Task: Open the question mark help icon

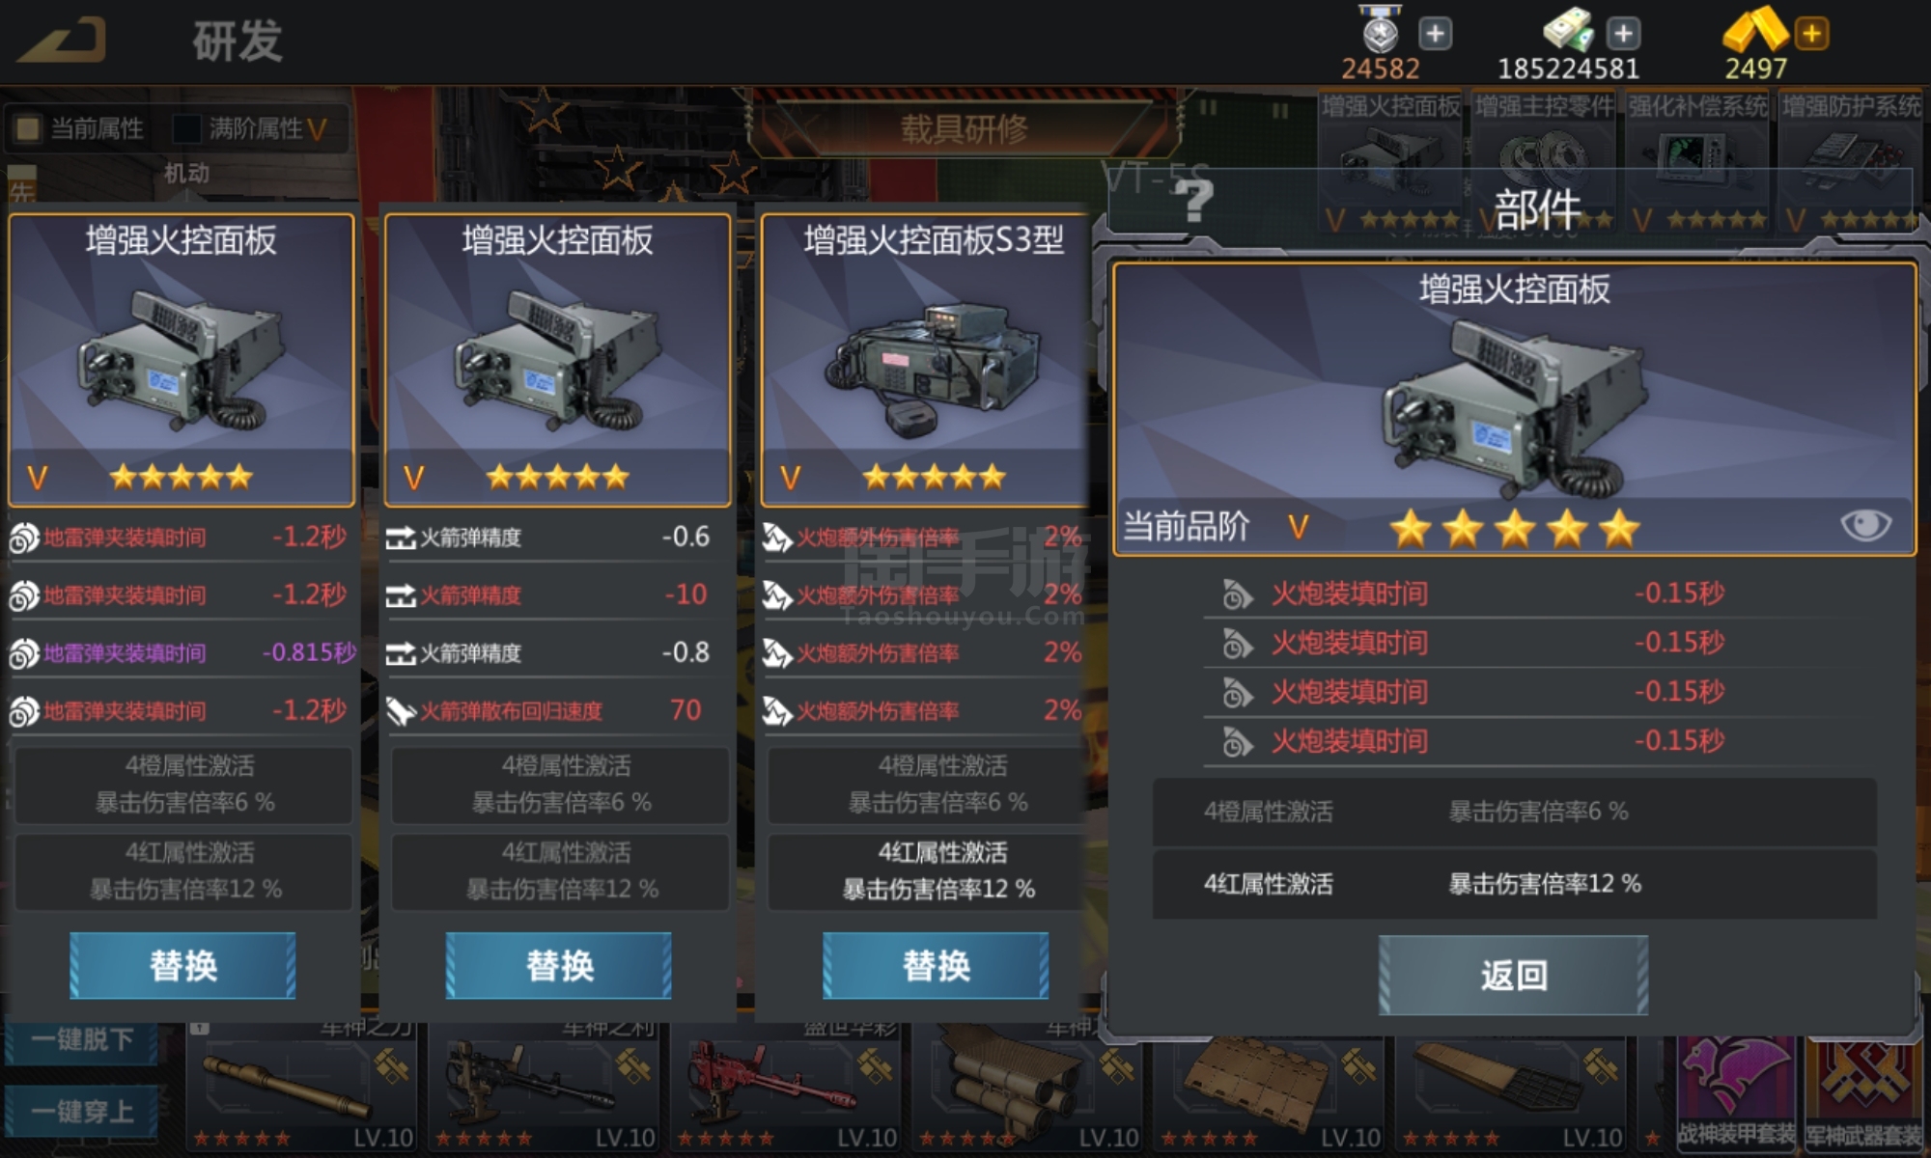Action: (x=1193, y=201)
